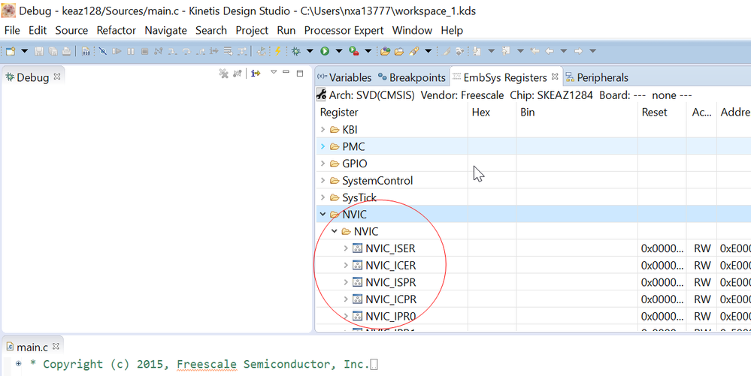This screenshot has width=751, height=376.
Task: Click the Terminate debug icon
Action: pyautogui.click(x=144, y=51)
